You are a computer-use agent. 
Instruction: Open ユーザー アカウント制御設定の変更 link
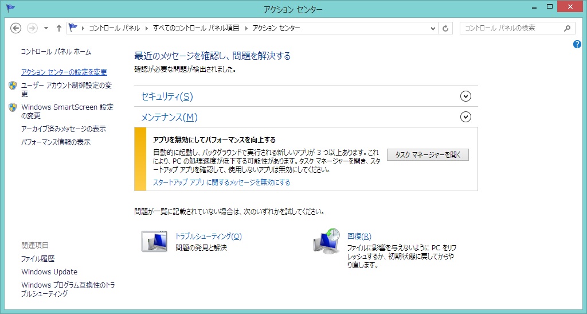point(66,90)
